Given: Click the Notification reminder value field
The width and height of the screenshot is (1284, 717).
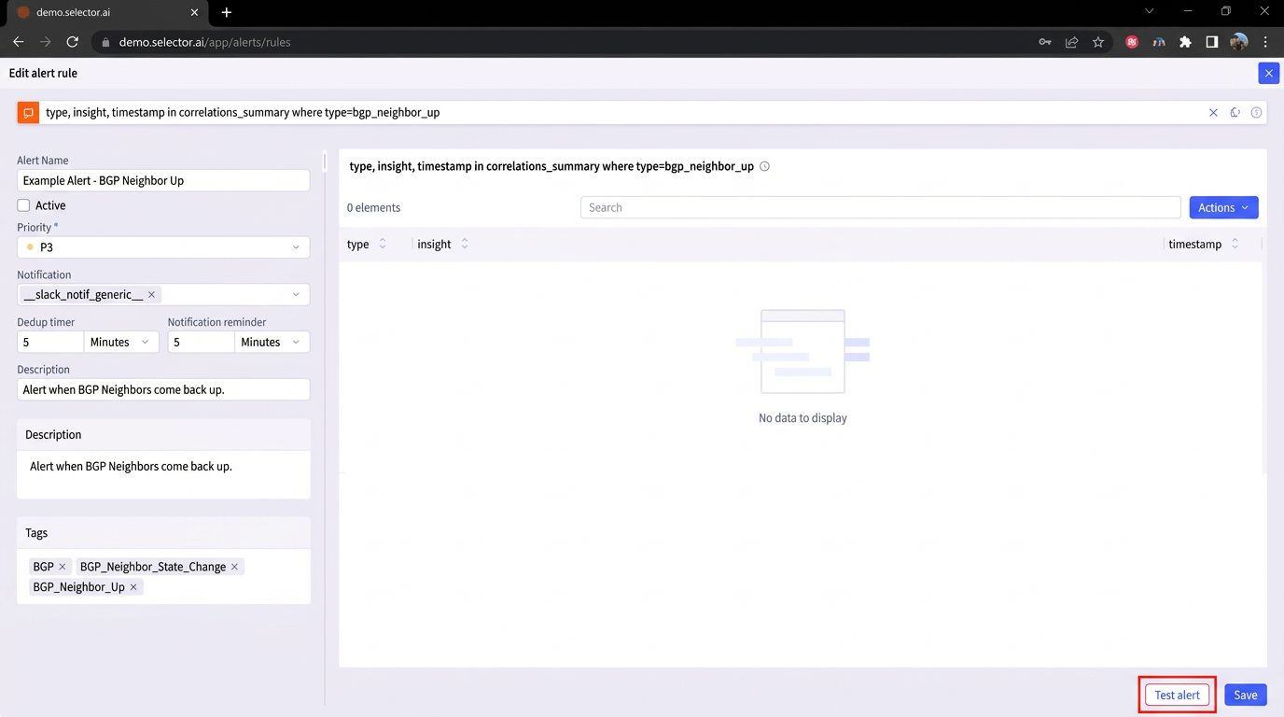Looking at the screenshot, I should (202, 343).
